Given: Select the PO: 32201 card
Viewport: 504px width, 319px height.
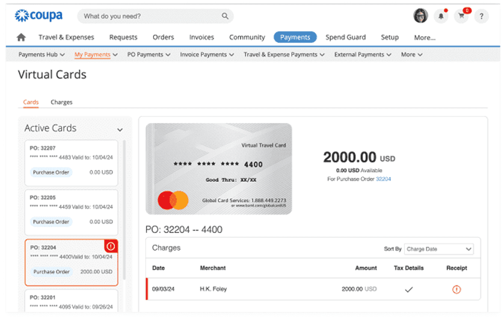Looking at the screenshot, I should point(72,301).
